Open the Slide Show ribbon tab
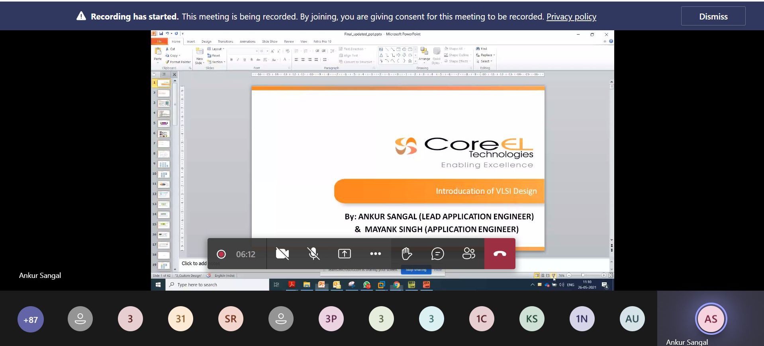This screenshot has width=764, height=346. 269,41
